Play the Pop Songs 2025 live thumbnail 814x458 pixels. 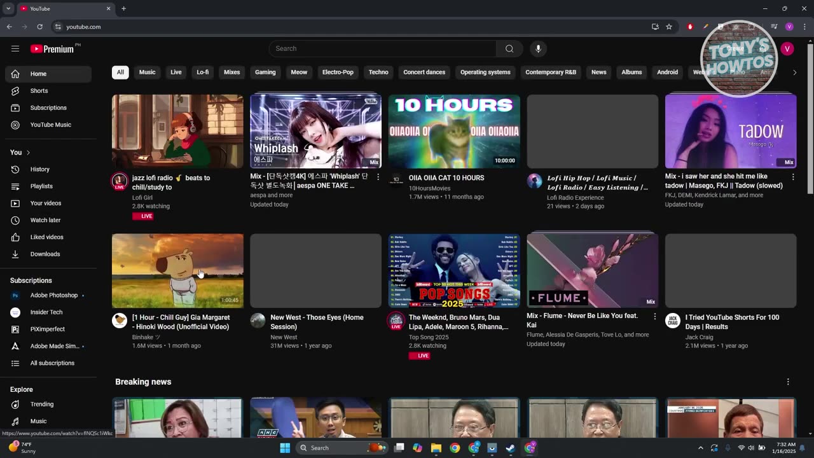[x=454, y=270]
